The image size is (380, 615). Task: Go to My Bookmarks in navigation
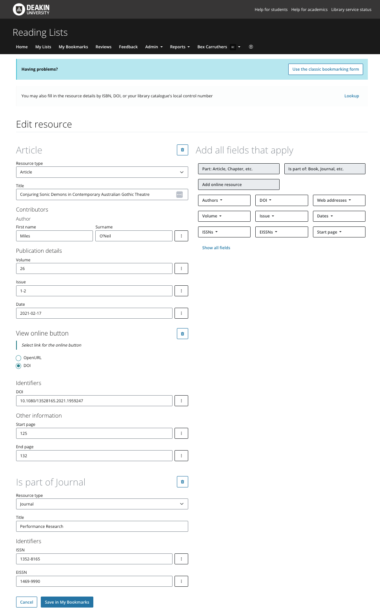coord(73,47)
